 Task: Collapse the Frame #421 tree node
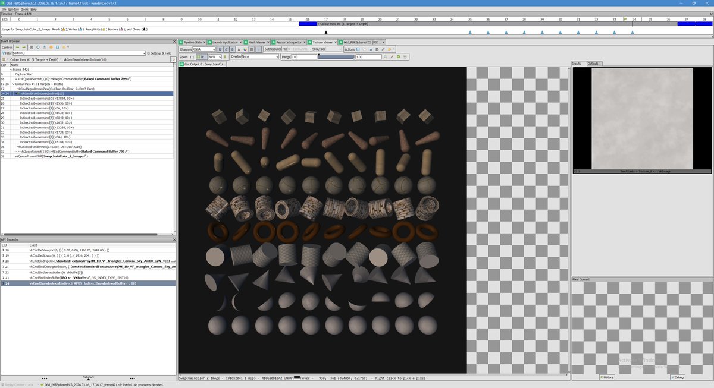tap(11, 70)
